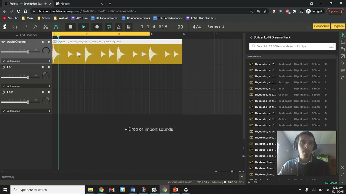
Task: Open the sound search filters
Action: [x=332, y=46]
